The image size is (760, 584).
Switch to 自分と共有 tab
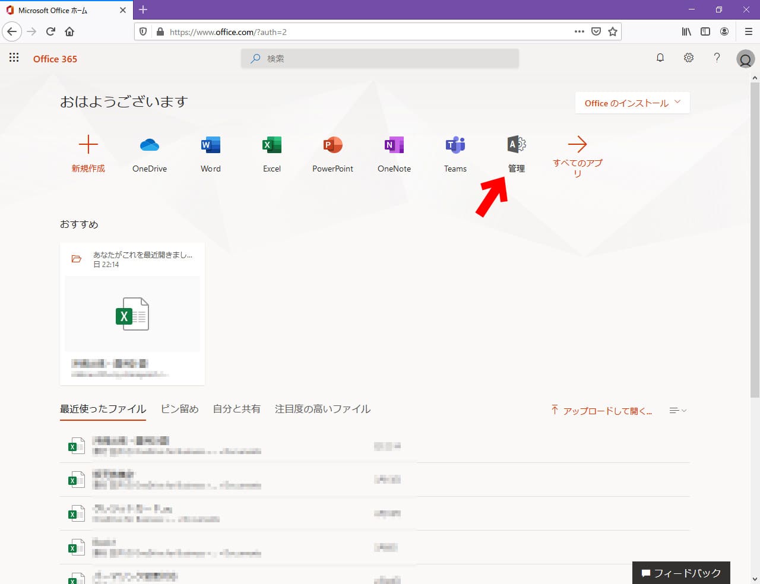(236, 409)
